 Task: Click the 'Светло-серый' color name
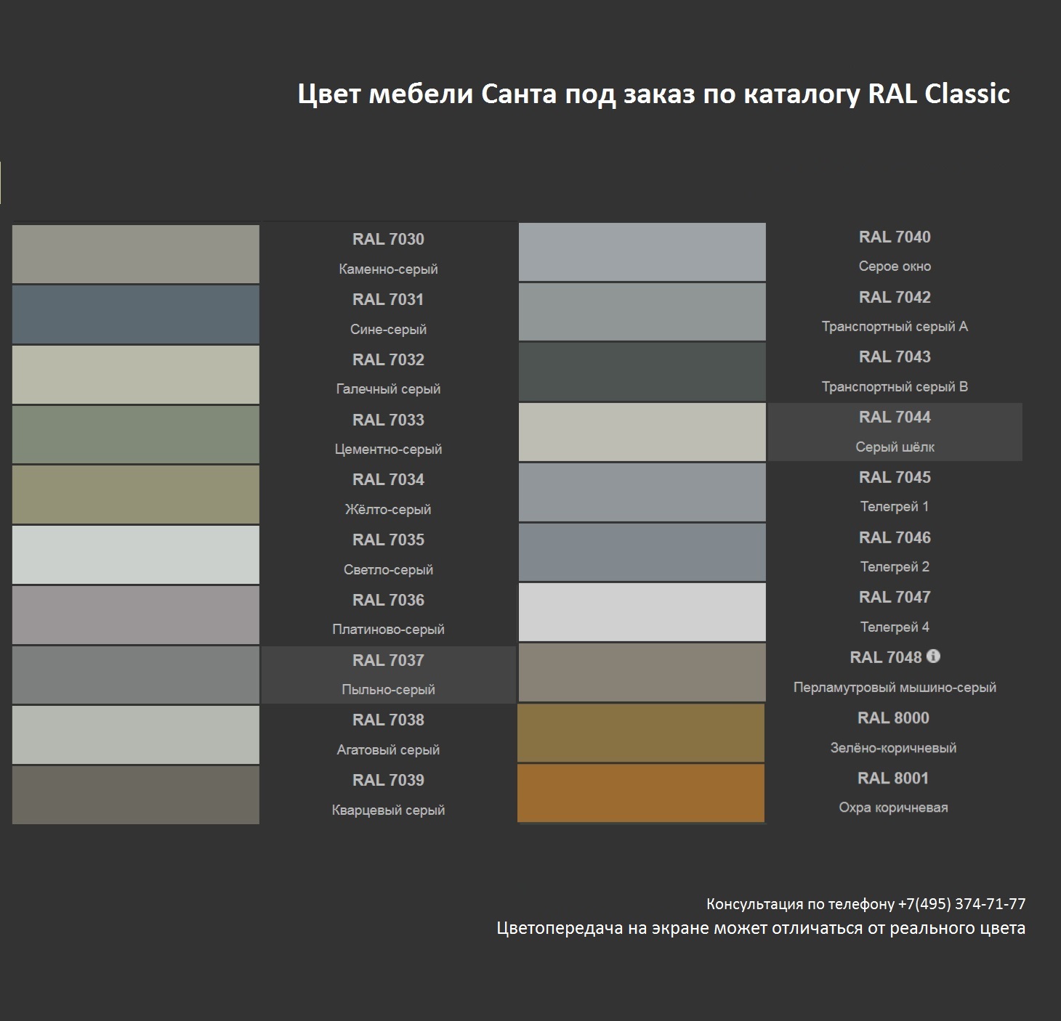[x=388, y=570]
